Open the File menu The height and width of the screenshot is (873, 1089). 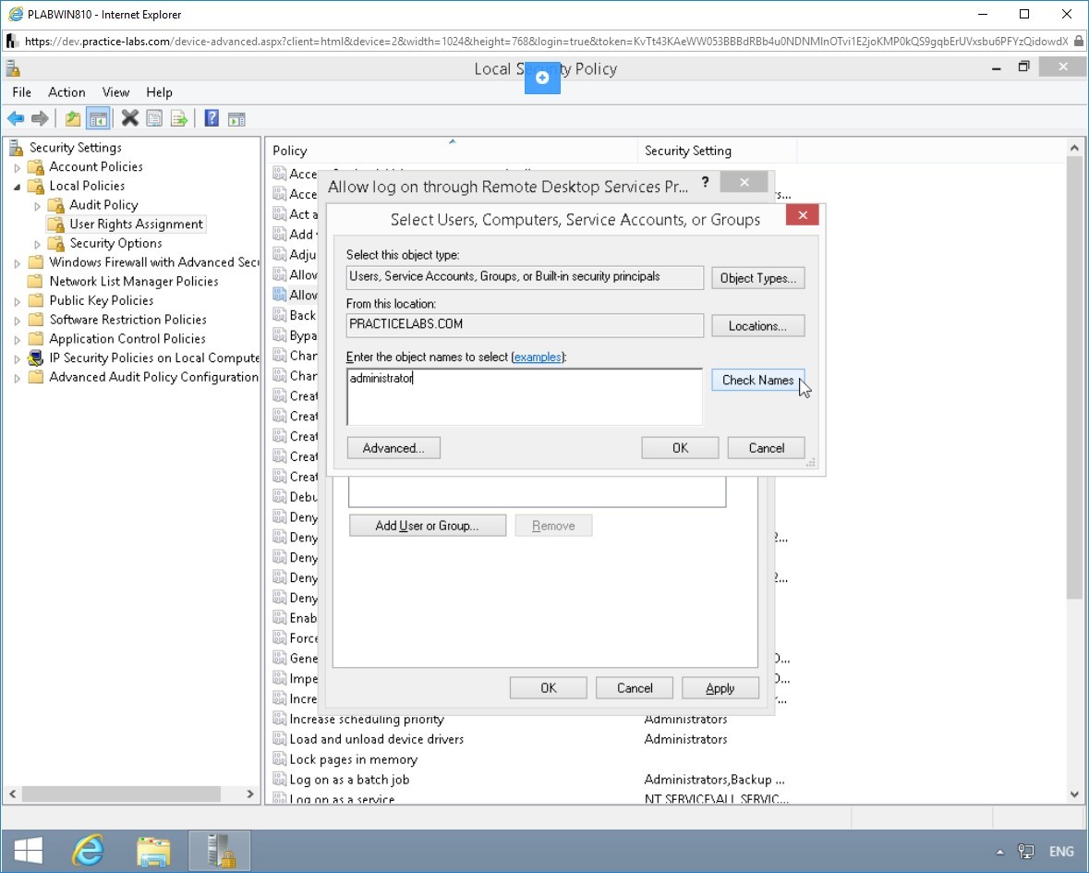(21, 91)
